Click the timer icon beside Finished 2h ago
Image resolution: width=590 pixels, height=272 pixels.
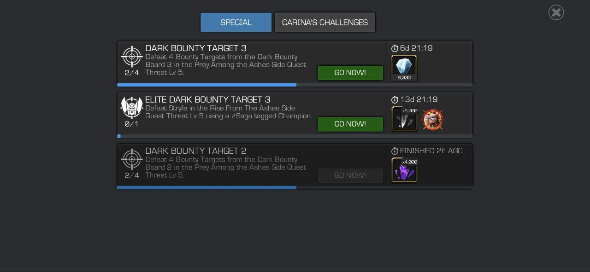point(395,151)
